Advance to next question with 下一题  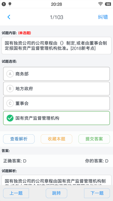[97, 193]
